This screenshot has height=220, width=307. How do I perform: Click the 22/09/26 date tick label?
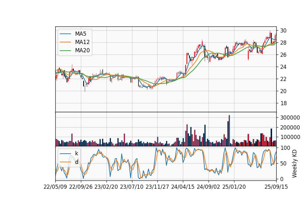[x=81, y=187]
